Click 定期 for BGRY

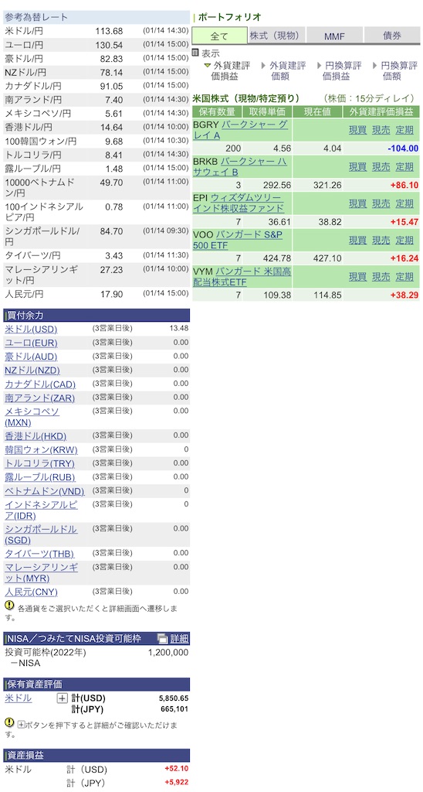[x=404, y=130]
